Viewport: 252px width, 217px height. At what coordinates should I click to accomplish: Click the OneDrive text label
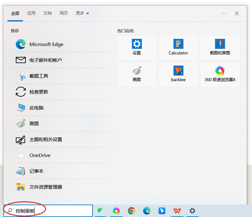[x=40, y=155]
